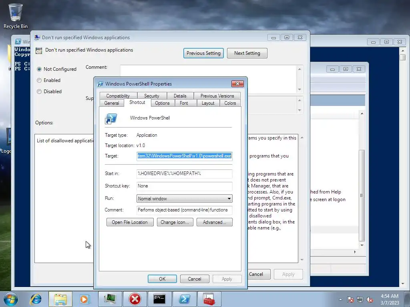Click the red toolbox taskbar icon

pyautogui.click(x=209, y=299)
